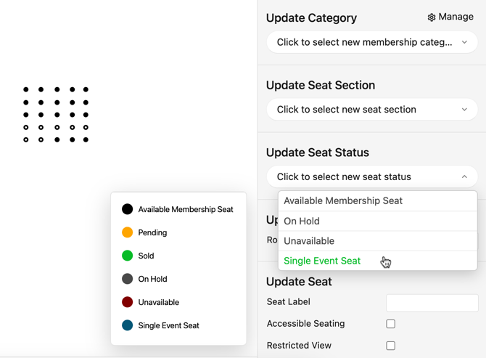Screen dimensions: 486x358
Task: Select On Hold from status list
Action: coord(302,221)
